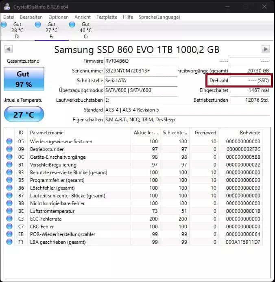Image resolution: width=275 pixels, height=282 pixels.
Task: Select the D: drive status tab
Action: pos(17,31)
